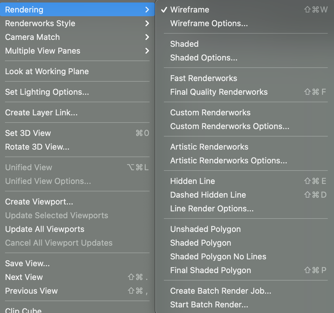Choose Update All Viewports
The width and height of the screenshot is (334, 313).
45,229
